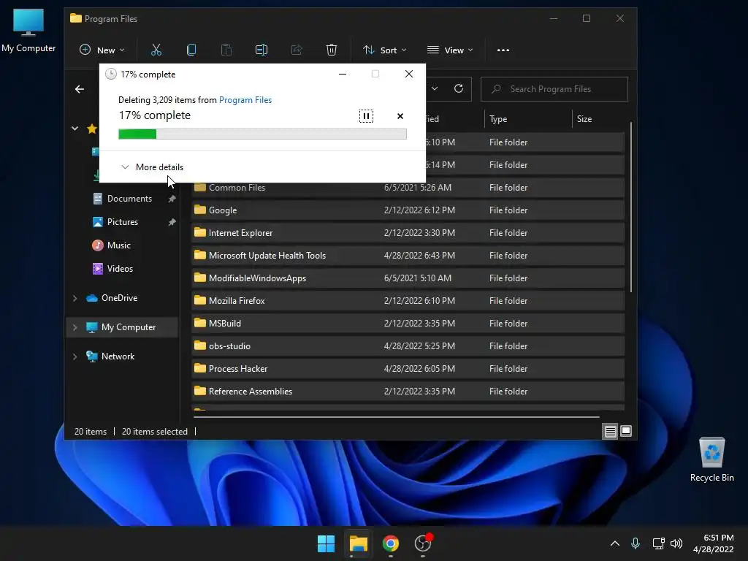The width and height of the screenshot is (748, 561).
Task: Click network icon in system tray
Action: coord(658,543)
